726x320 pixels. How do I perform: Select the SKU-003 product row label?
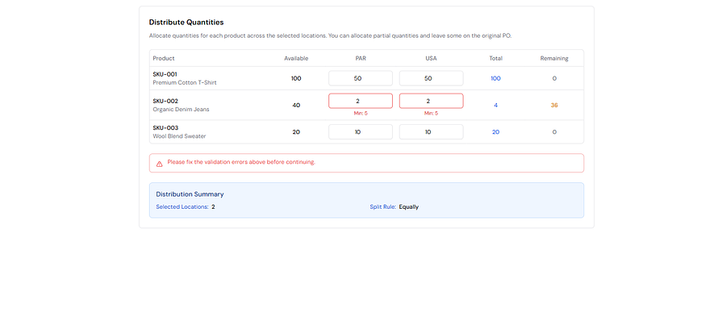pyautogui.click(x=165, y=127)
